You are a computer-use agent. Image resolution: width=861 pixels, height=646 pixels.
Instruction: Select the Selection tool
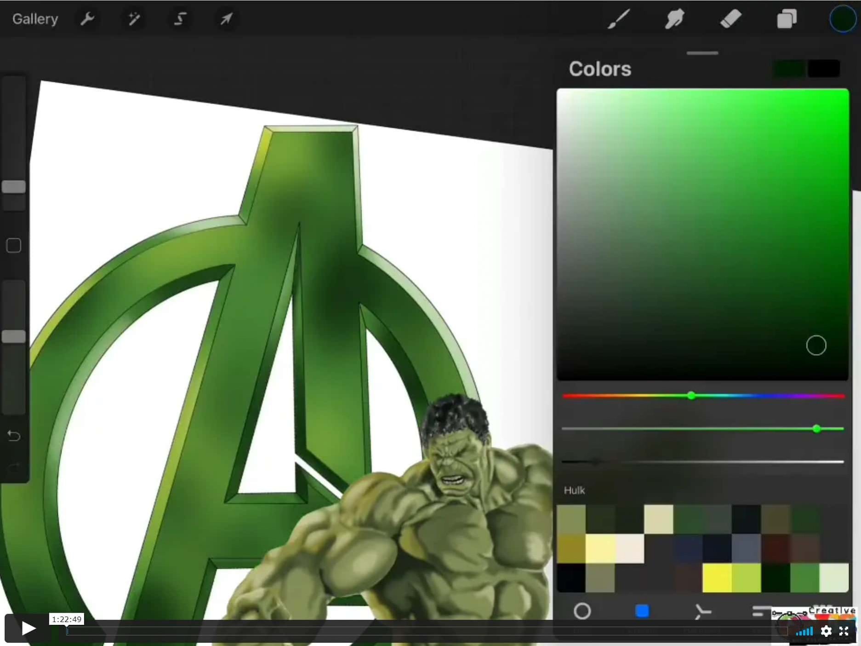pyautogui.click(x=180, y=19)
